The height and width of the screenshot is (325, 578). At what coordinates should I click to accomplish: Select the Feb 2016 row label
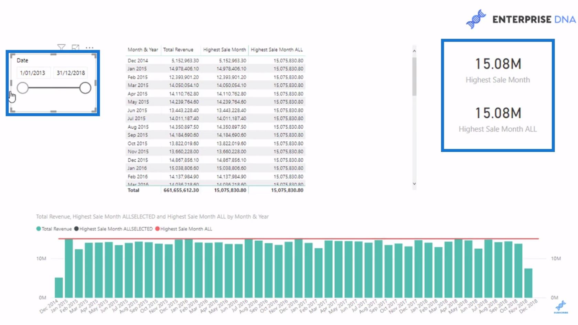pos(137,177)
